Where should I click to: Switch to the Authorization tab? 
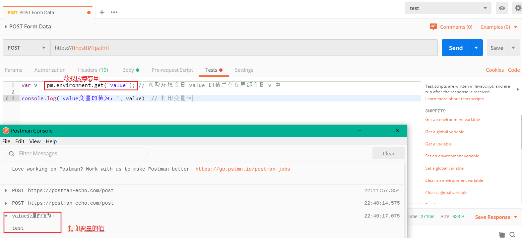50,70
